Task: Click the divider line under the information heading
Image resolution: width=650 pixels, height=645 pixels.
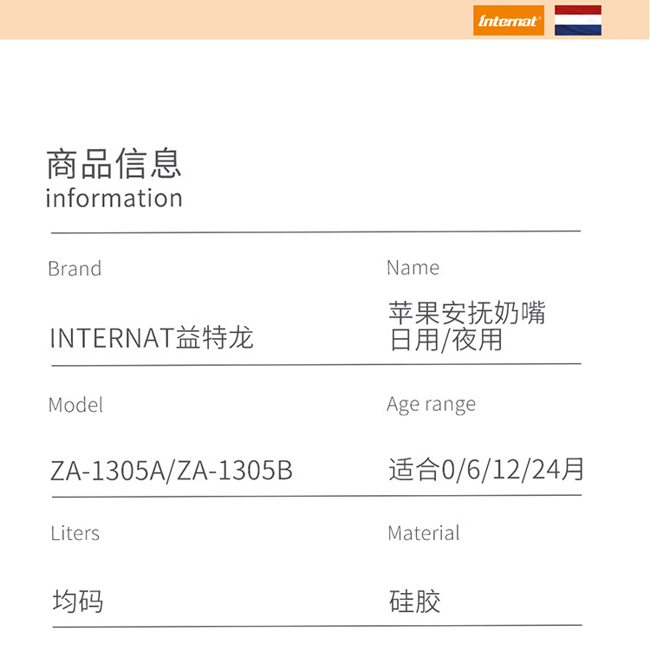Action: tap(315, 231)
